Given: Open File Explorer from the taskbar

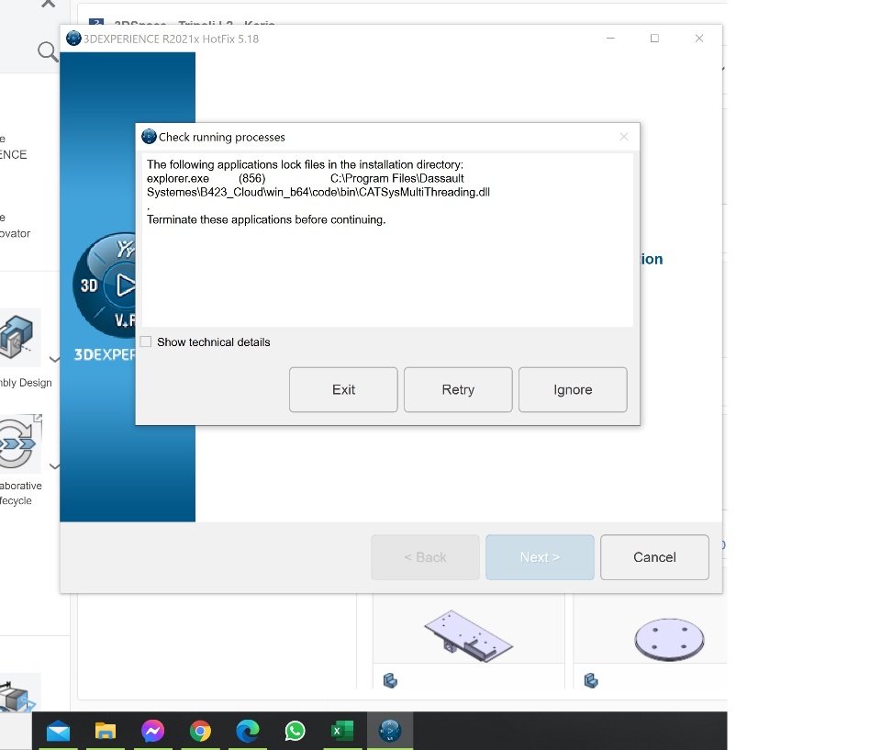Looking at the screenshot, I should [105, 731].
